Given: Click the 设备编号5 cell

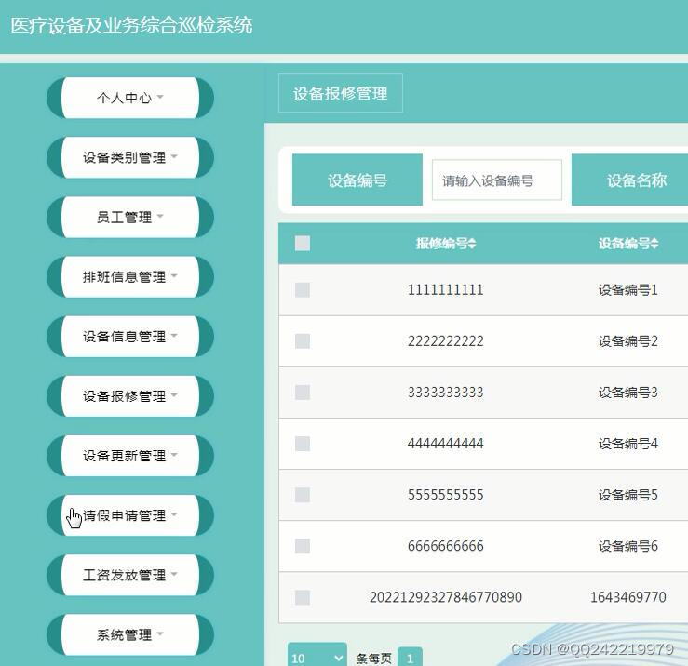Looking at the screenshot, I should 627,495.
